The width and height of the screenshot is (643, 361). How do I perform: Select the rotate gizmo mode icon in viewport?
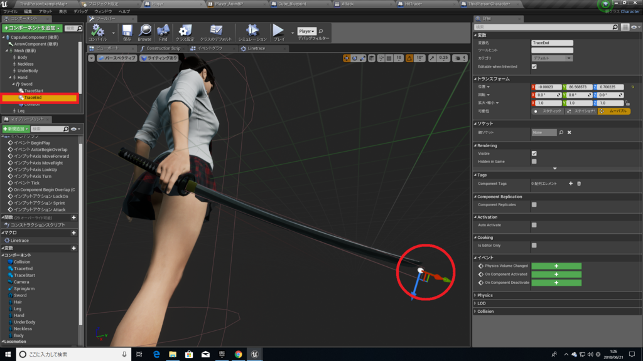tap(355, 58)
